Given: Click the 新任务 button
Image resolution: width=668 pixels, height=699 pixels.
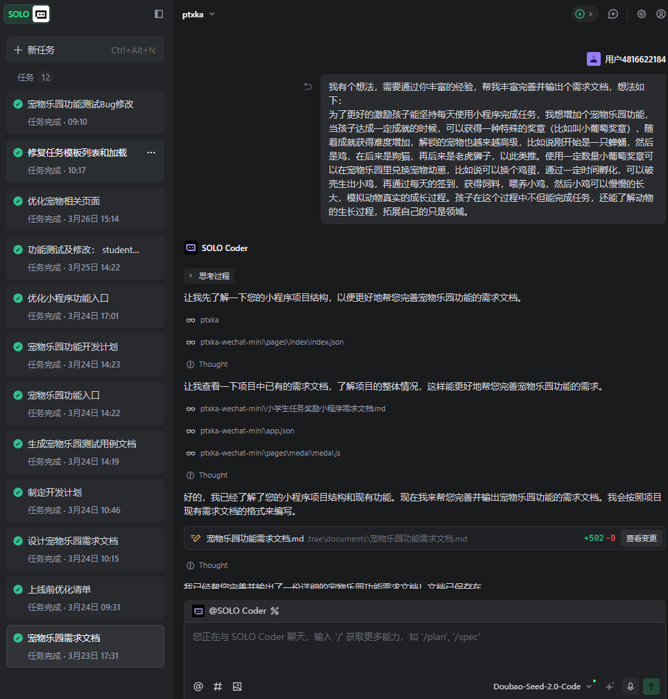Looking at the screenshot, I should click(x=85, y=50).
